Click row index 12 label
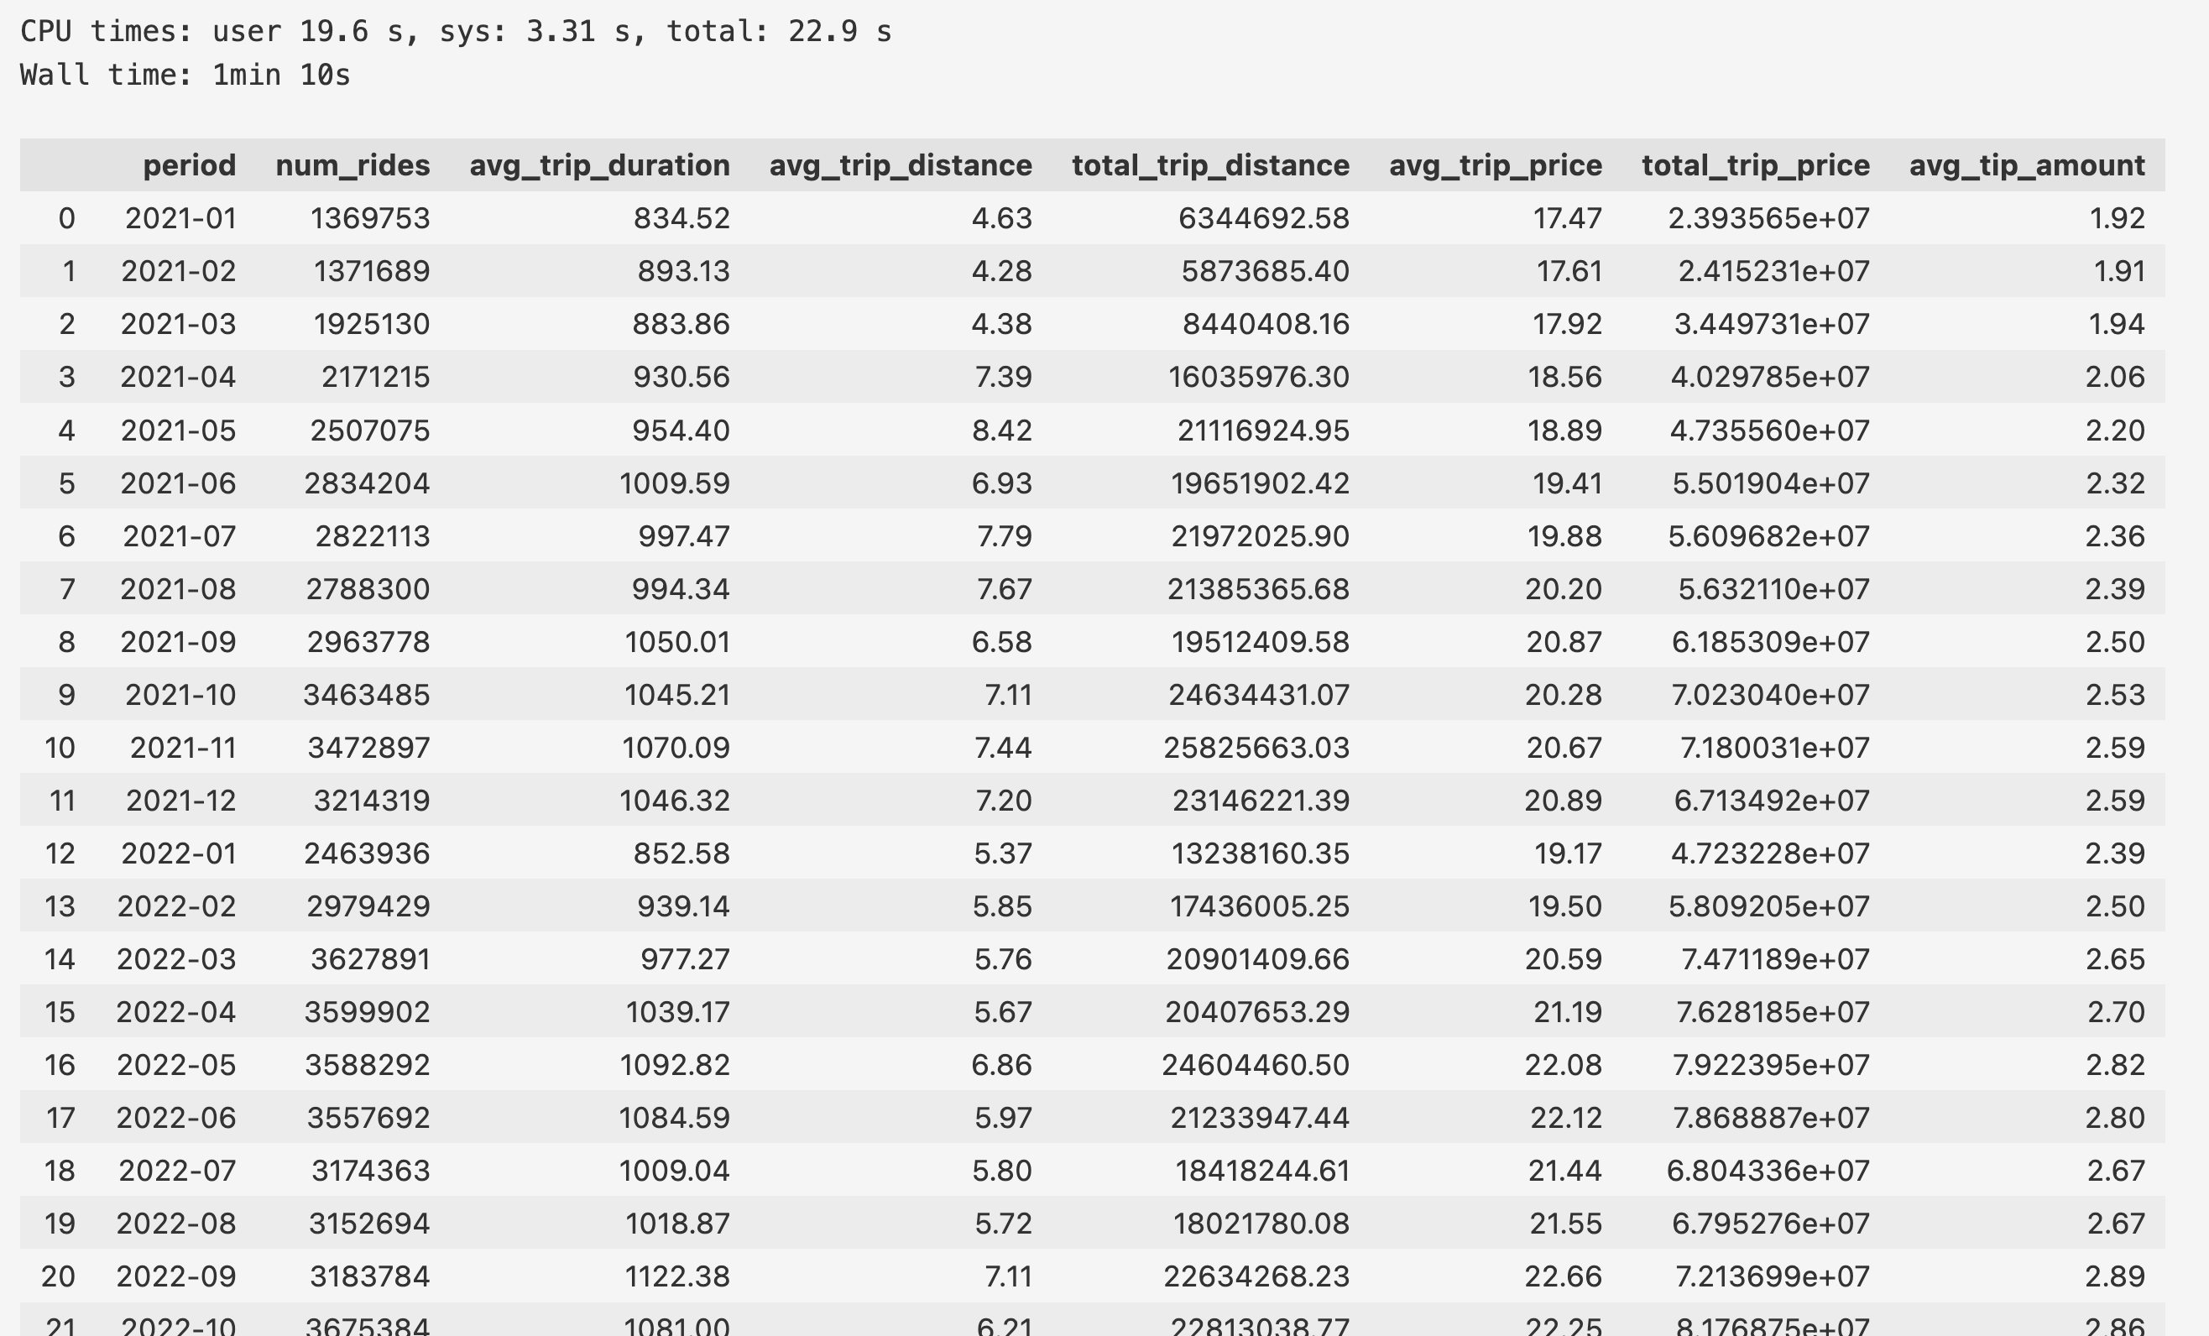 (60, 853)
